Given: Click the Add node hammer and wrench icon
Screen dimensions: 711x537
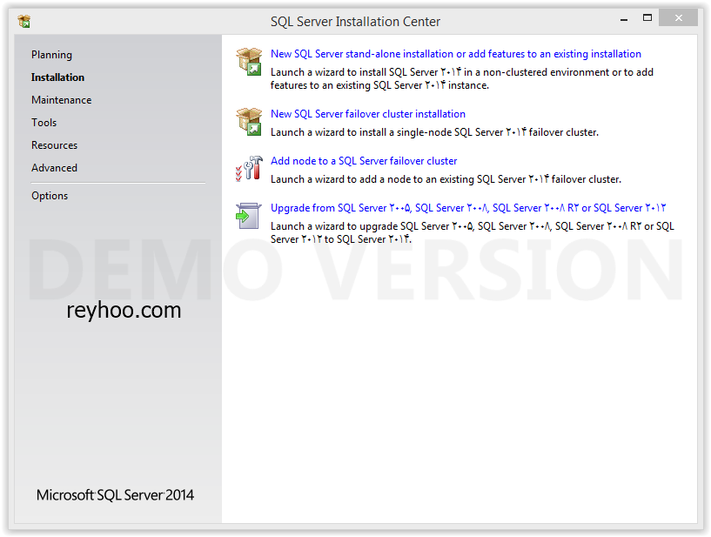Looking at the screenshot, I should [249, 169].
